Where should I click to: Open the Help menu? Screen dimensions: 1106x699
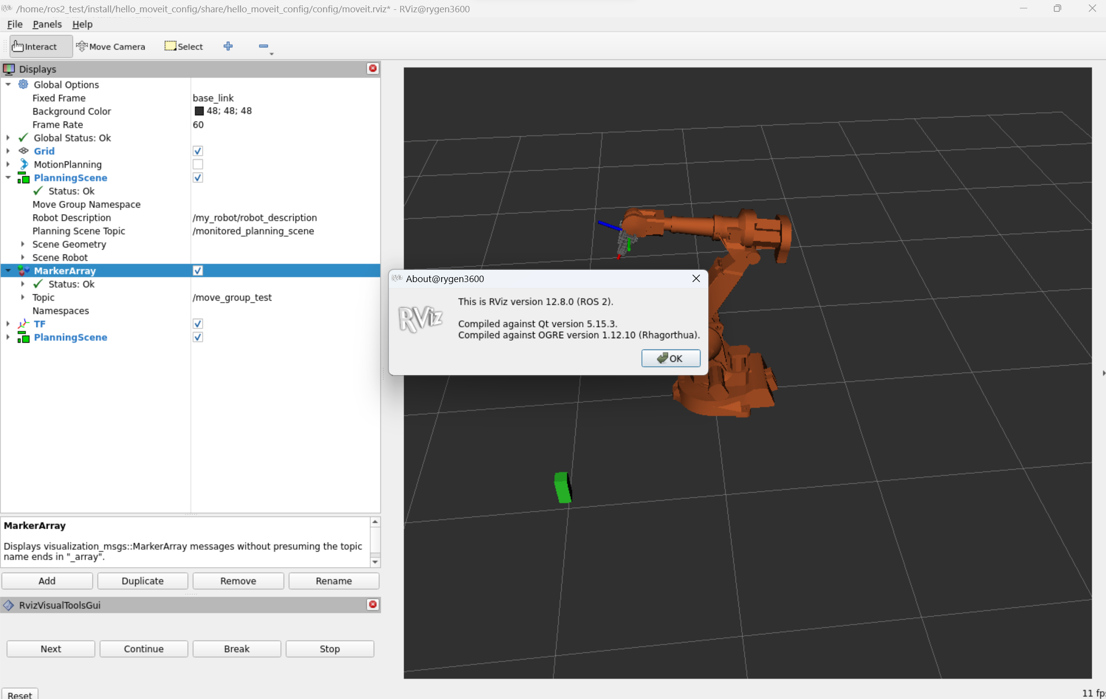[82, 24]
